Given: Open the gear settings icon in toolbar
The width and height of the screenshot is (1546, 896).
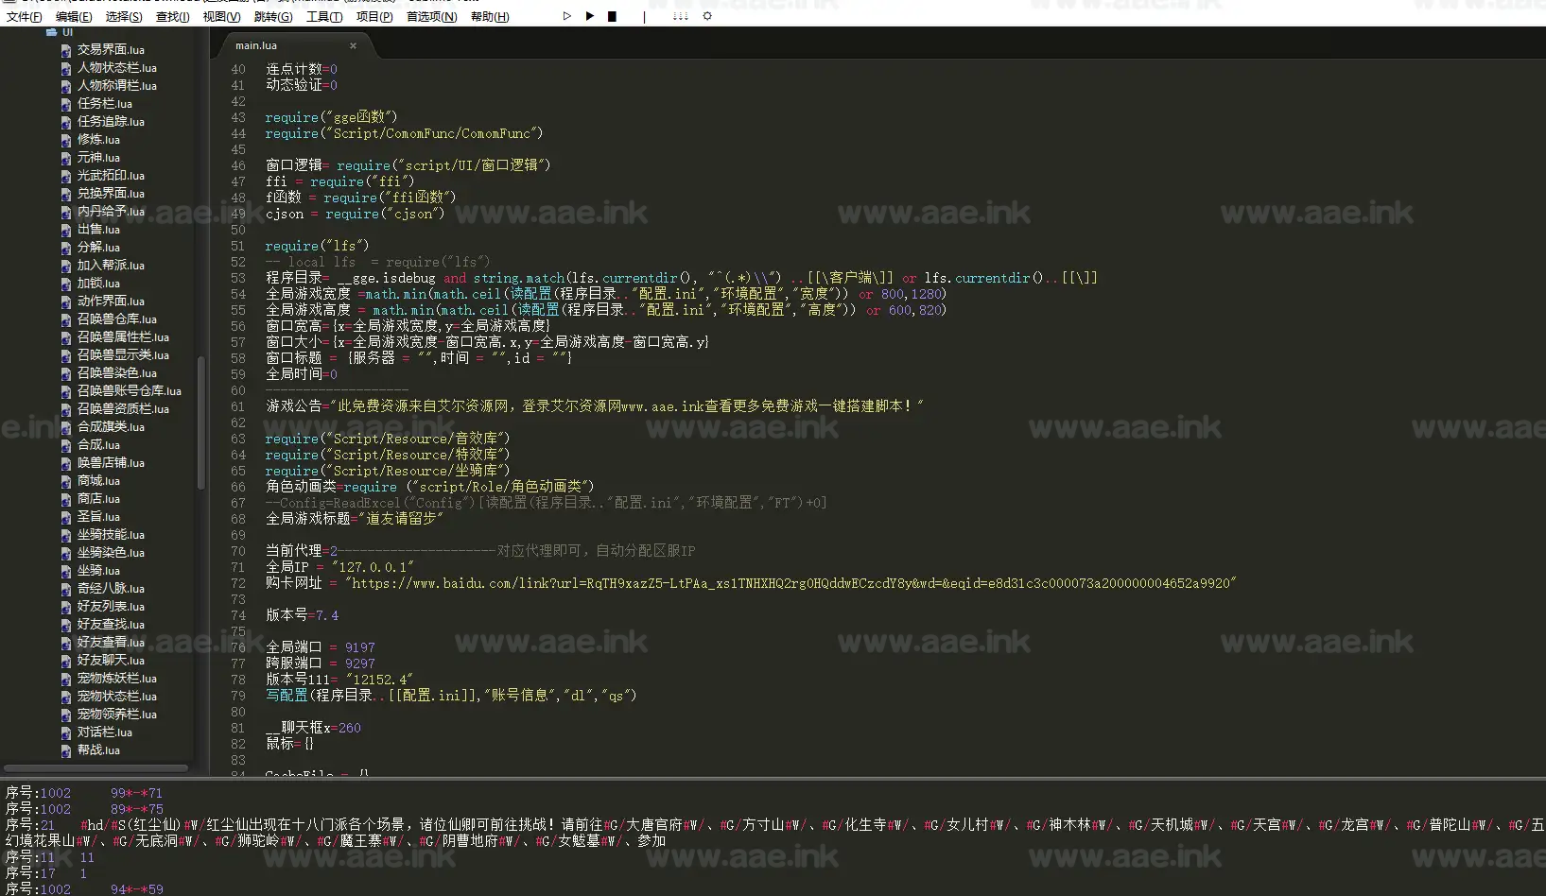Looking at the screenshot, I should tap(706, 16).
